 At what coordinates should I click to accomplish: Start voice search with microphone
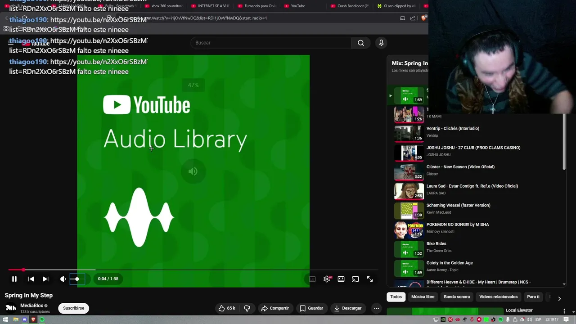(x=381, y=43)
